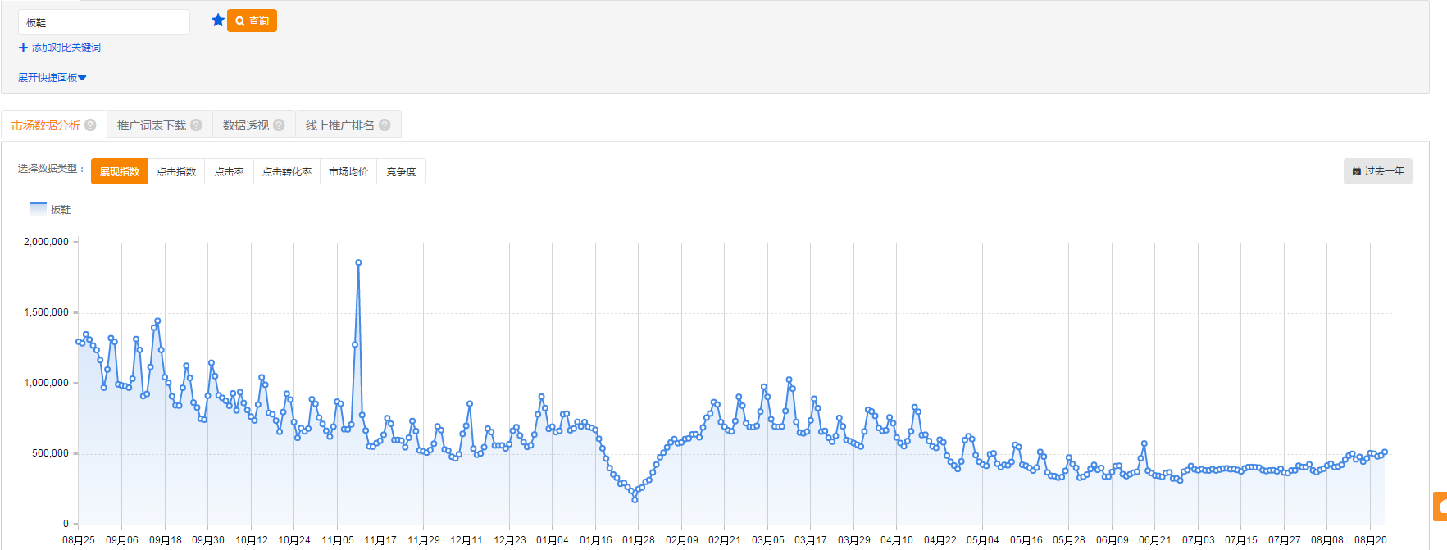Click the blue star favorite icon
This screenshot has width=1447, height=550.
point(217,20)
